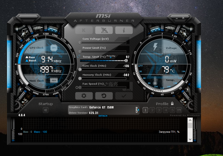Click the Memory Clock slider handle

pyautogui.click(x=80, y=78)
